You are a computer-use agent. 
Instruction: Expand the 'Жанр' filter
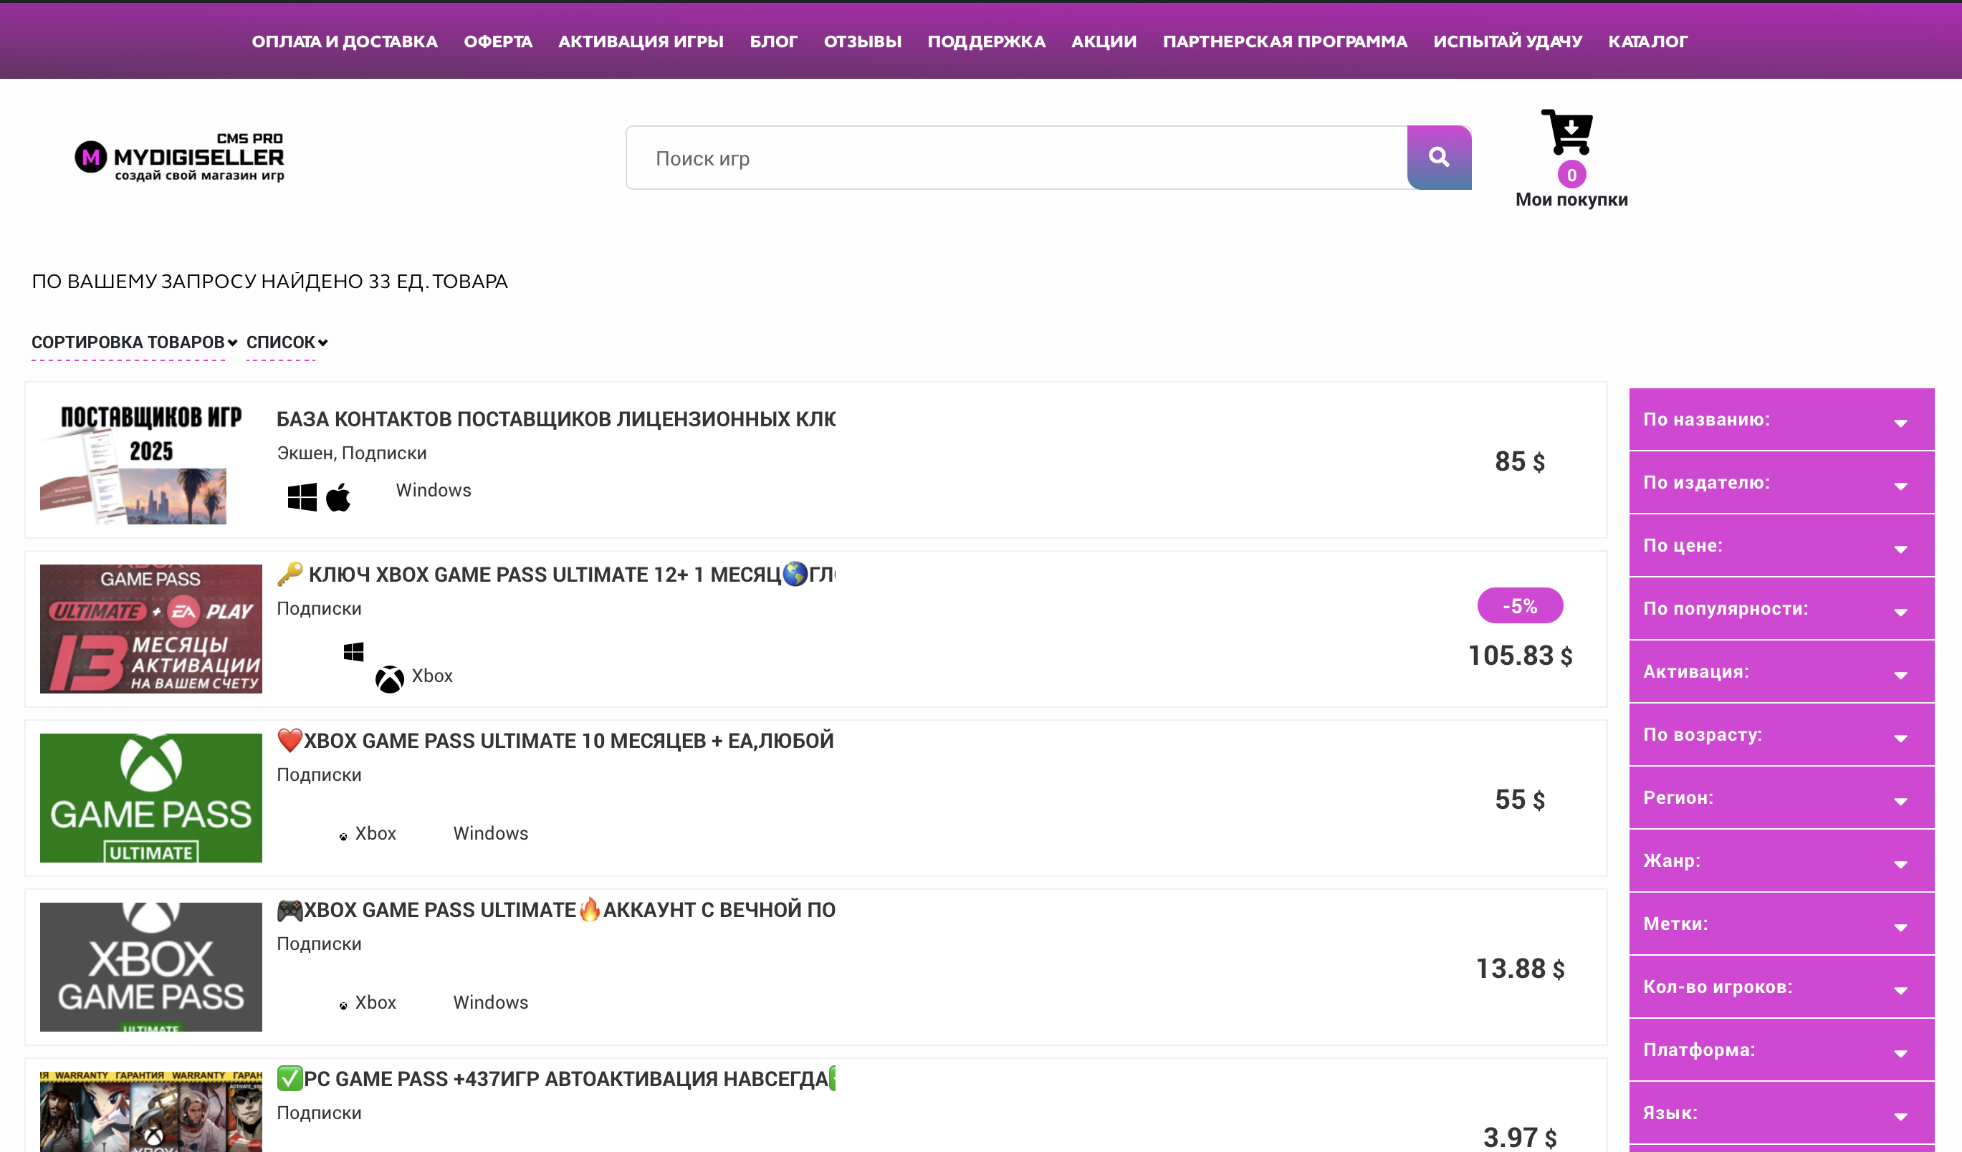click(x=1781, y=861)
